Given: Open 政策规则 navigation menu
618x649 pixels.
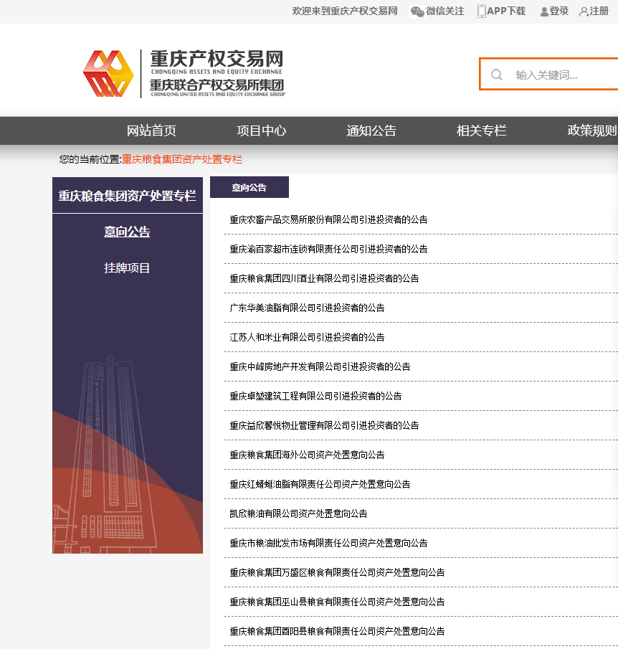Looking at the screenshot, I should 592,131.
